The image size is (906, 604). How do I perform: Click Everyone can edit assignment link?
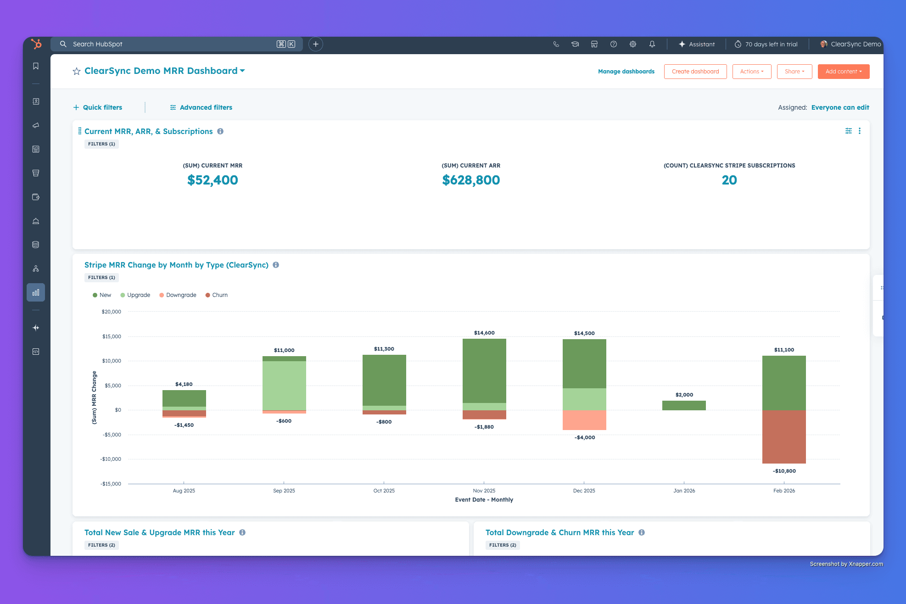(x=840, y=107)
